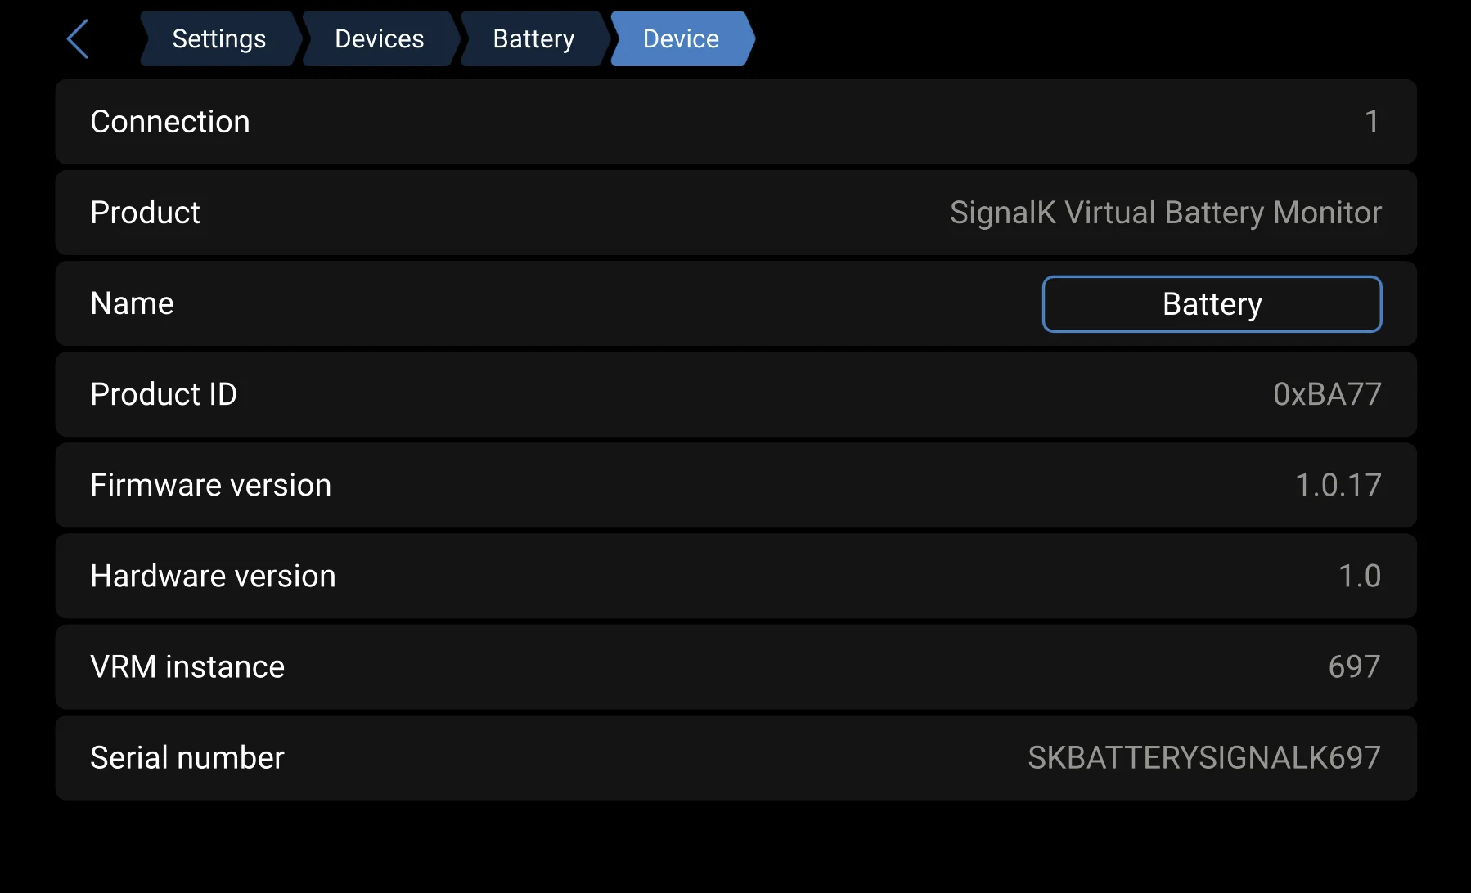
Task: Click the Product ID row showing 0xBA77
Action: tap(735, 394)
